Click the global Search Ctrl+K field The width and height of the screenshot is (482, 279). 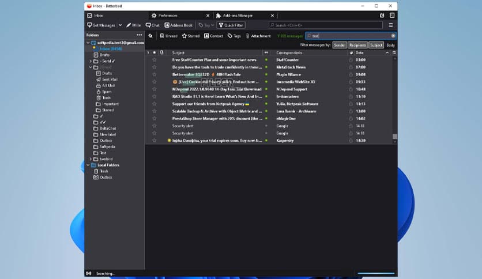pos(326,25)
